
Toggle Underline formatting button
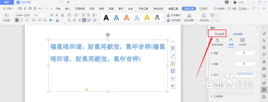(27, 20)
